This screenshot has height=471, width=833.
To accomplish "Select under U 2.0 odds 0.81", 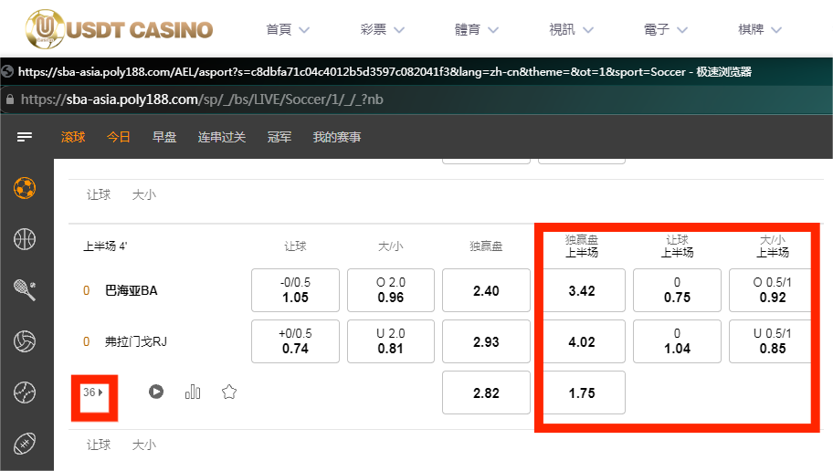I will tap(391, 341).
